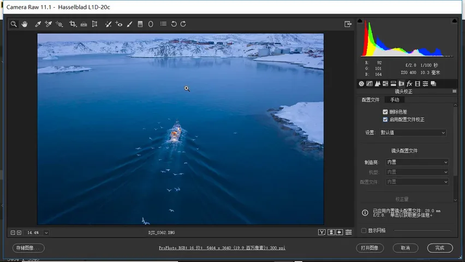Select the Hand tool
Viewport: 465px width, 262px height.
click(25, 24)
